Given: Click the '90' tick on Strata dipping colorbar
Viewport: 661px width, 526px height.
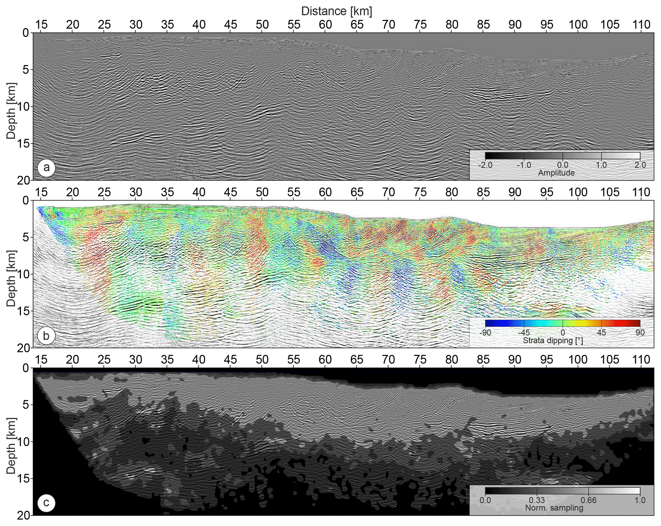Looking at the screenshot, I should [640, 332].
